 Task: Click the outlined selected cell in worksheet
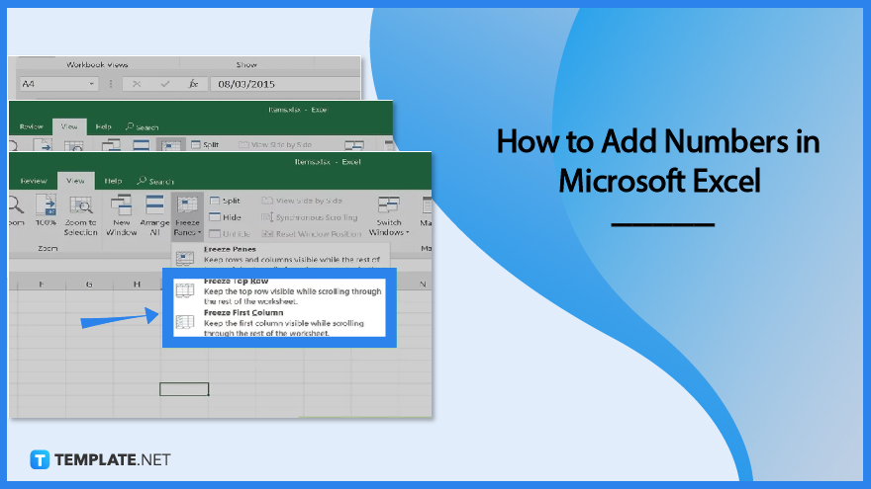coord(184,389)
